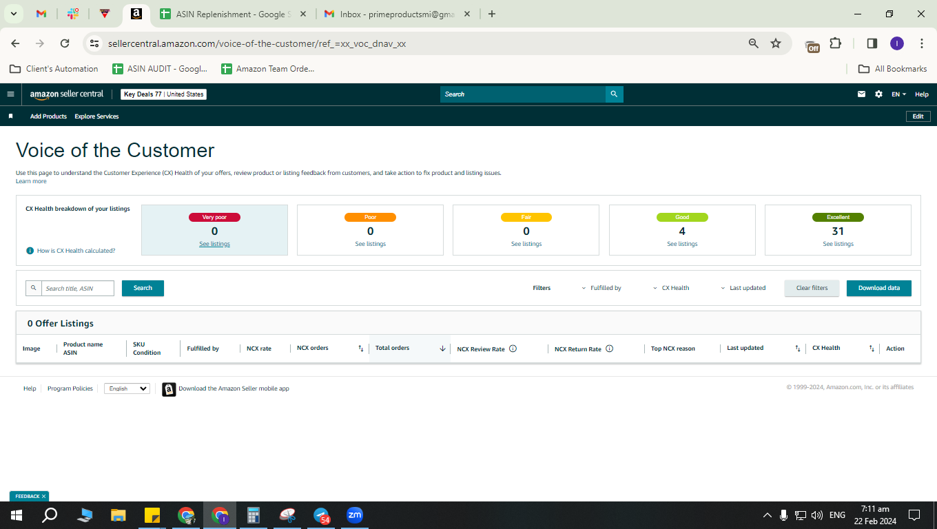Click the bookmark flag icon in the Add Products bar
Viewport: 937px width, 529px height.
tap(10, 116)
